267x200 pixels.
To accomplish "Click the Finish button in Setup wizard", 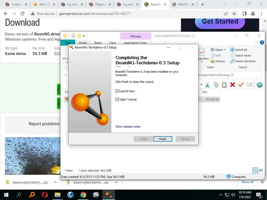I will [x=163, y=139].
